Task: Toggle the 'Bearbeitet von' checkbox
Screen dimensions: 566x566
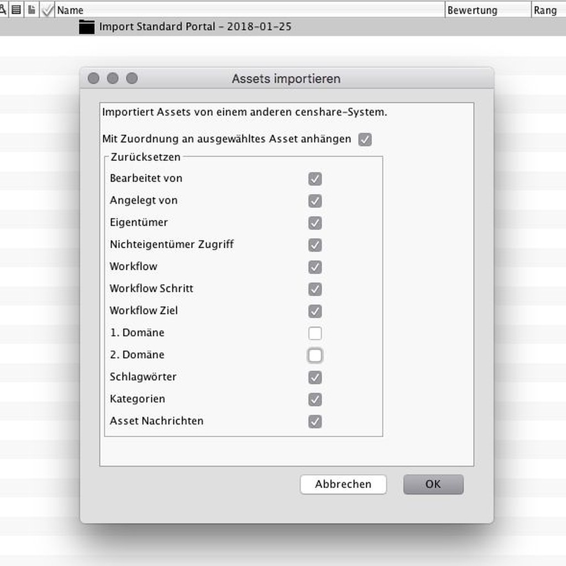Action: [315, 179]
